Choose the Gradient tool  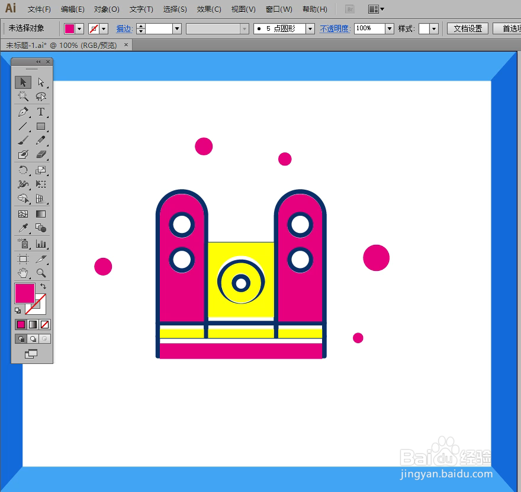(x=41, y=214)
